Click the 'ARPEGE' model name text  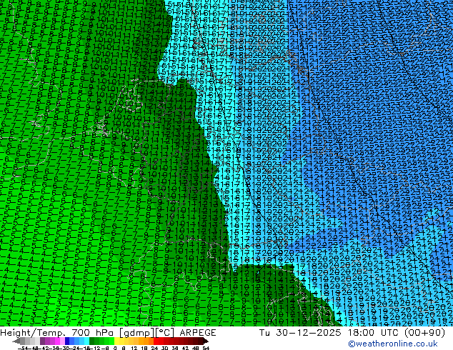(x=198, y=333)
